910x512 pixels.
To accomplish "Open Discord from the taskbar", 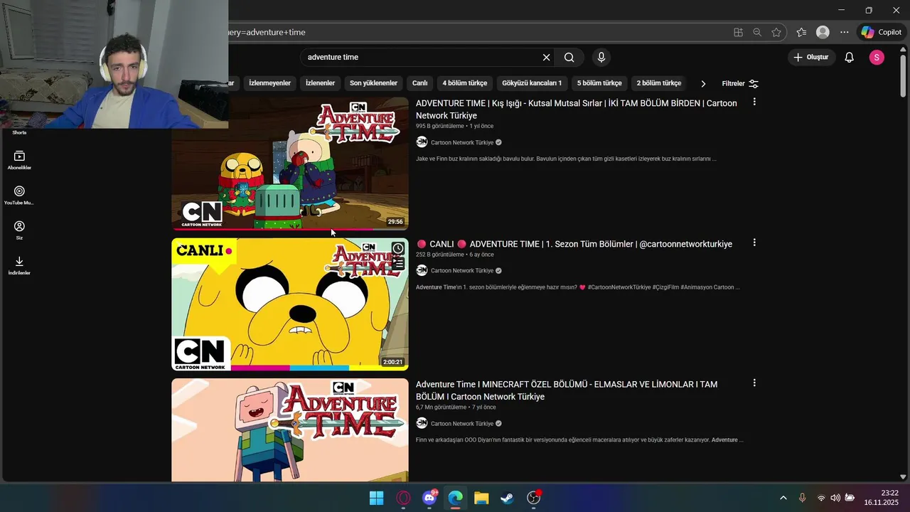I will [x=429, y=498].
